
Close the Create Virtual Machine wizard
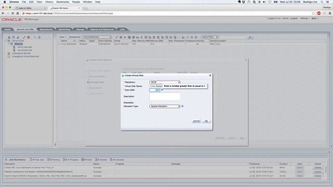(x=246, y=60)
